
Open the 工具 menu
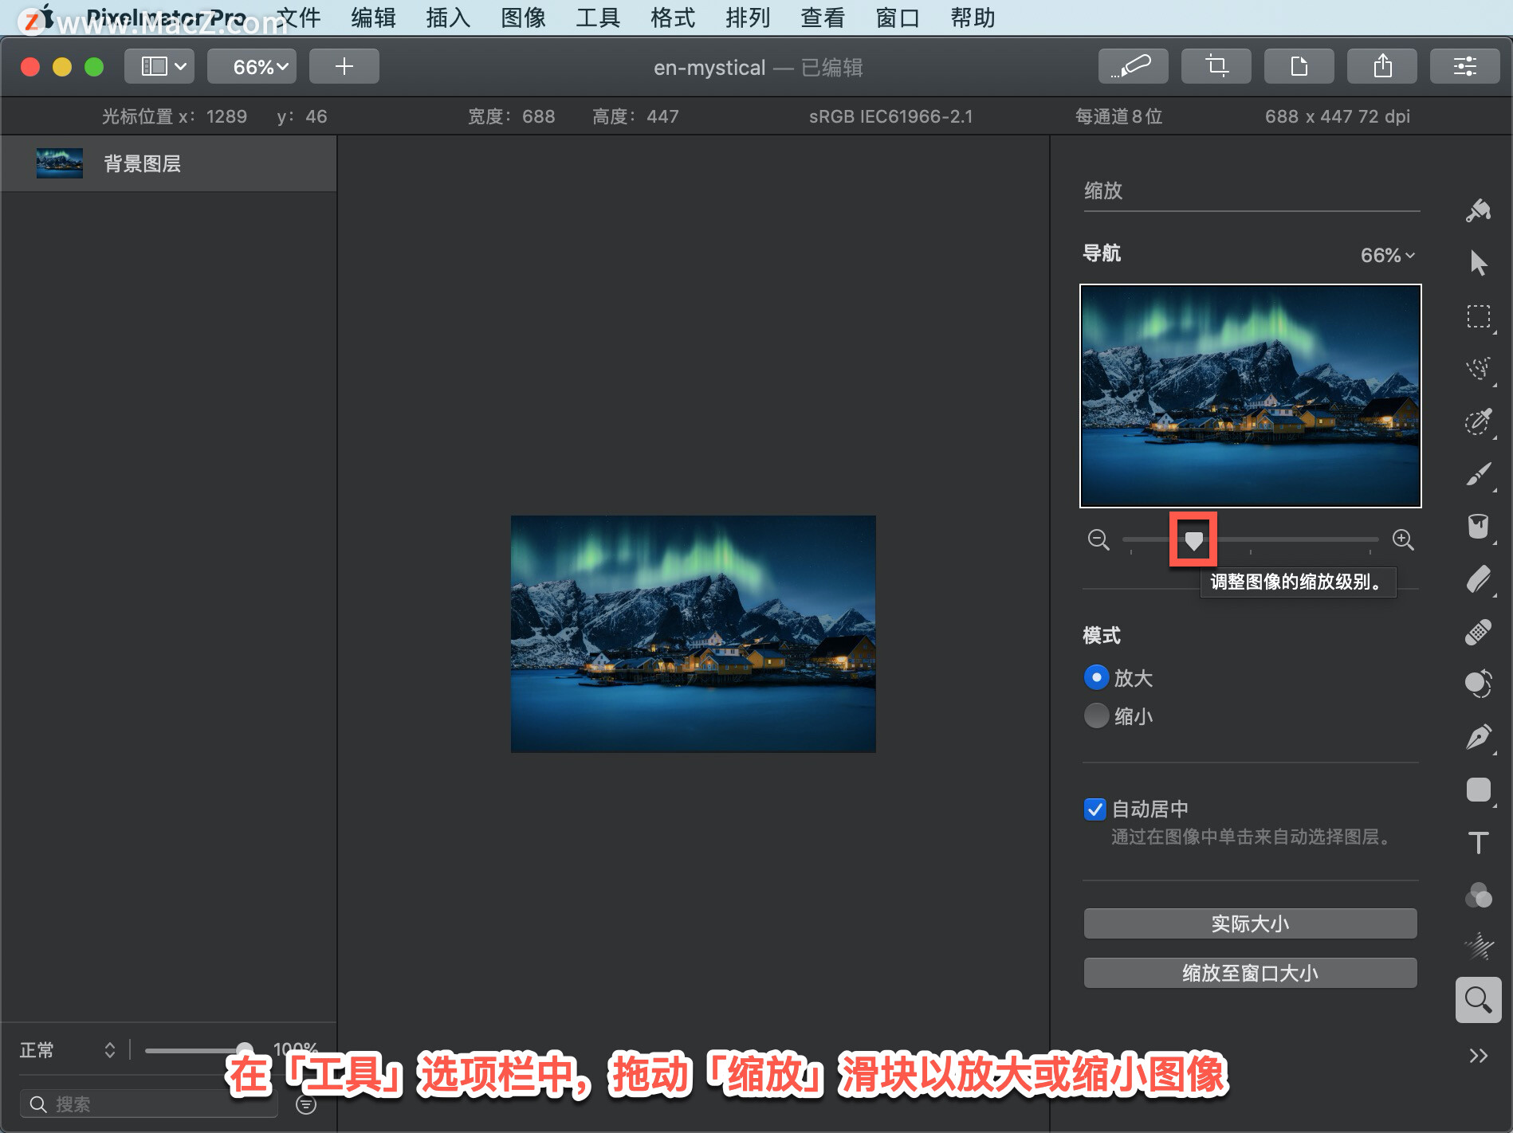tap(598, 18)
